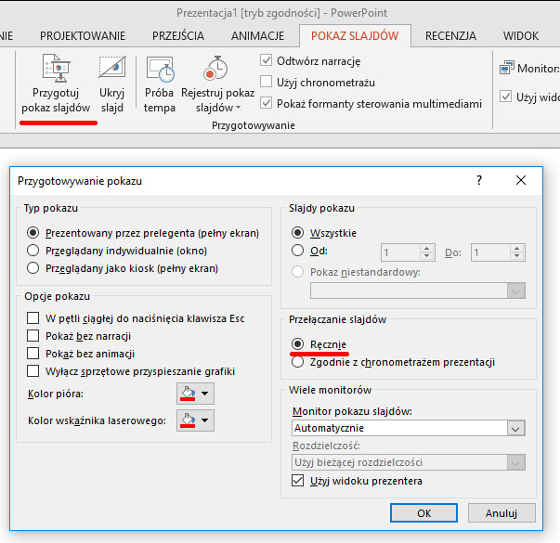The image size is (560, 543).
Task: Toggle Użyj widoku prezentera checkbox
Action: point(297,481)
